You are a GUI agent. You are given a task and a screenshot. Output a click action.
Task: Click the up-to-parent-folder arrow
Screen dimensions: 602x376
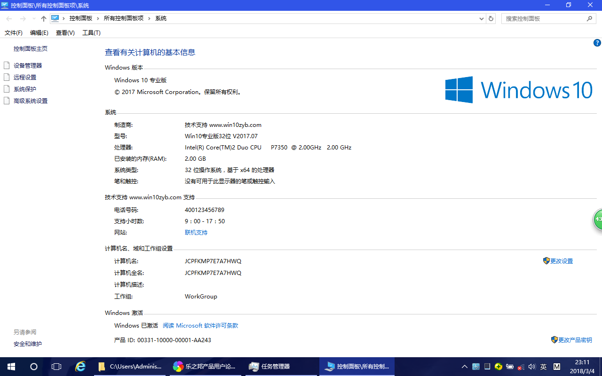click(x=43, y=18)
